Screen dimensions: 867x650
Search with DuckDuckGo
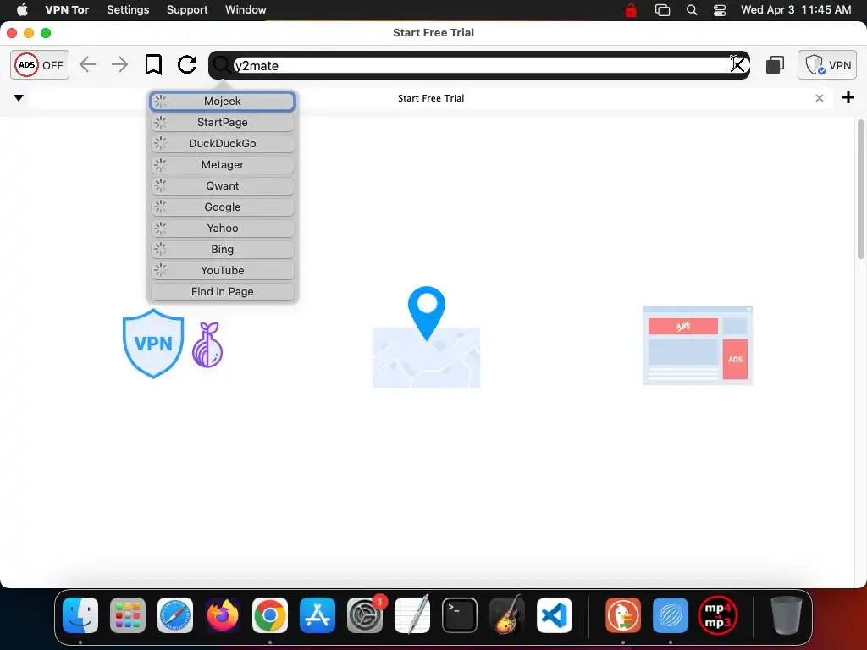point(223,143)
